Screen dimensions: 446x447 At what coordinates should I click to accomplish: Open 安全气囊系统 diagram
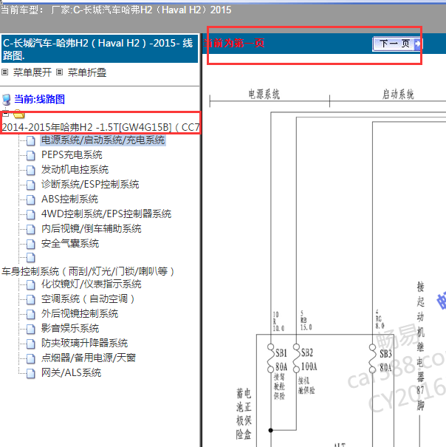(x=70, y=244)
